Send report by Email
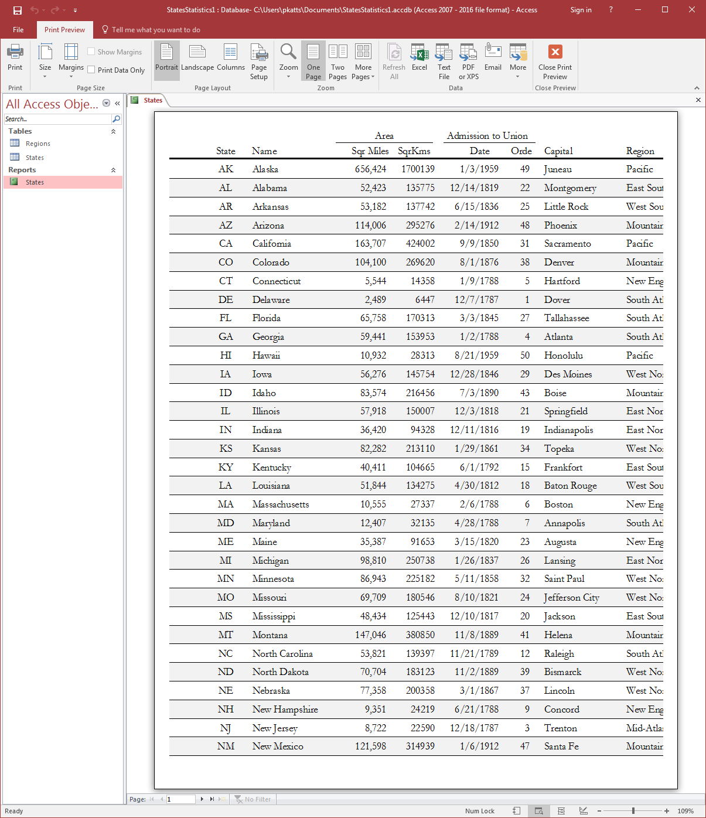706x818 pixels. 493,57
